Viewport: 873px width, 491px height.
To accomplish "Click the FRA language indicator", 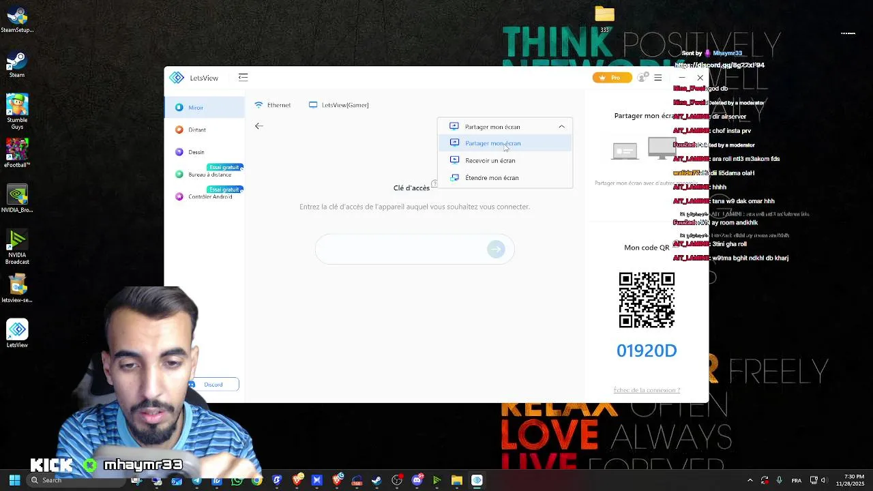I will tap(797, 480).
